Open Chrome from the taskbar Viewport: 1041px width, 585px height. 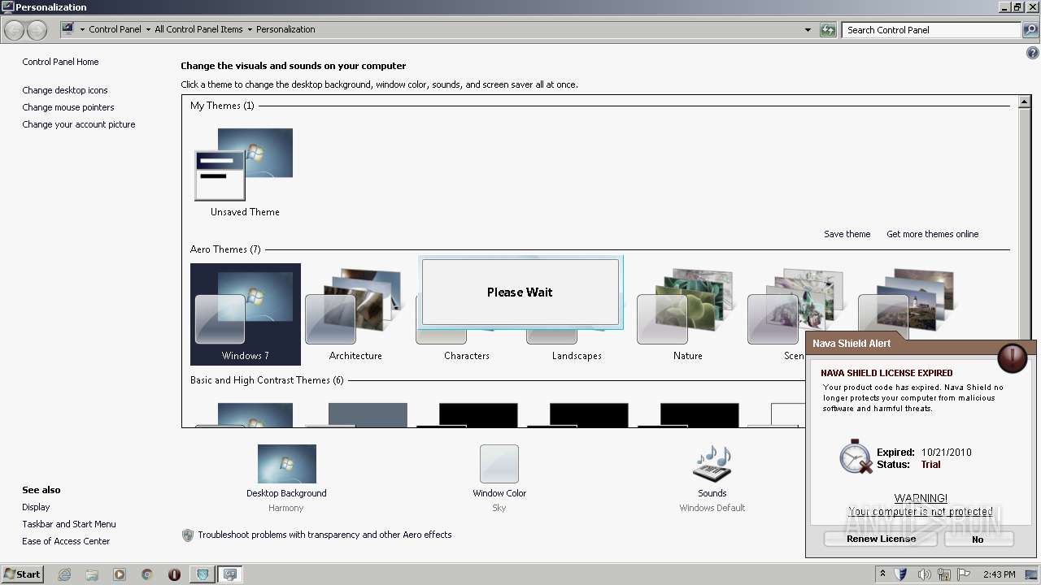(147, 574)
